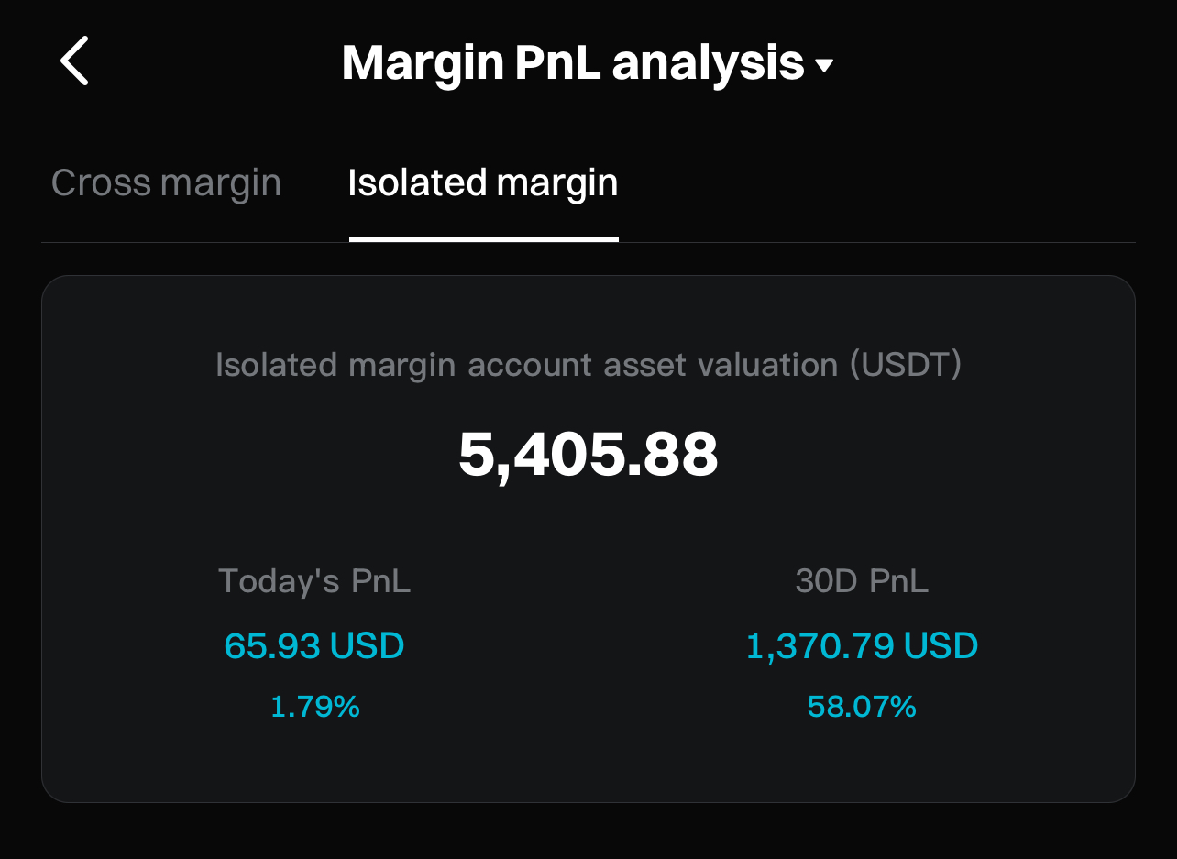Tap the back arrow icon

tap(74, 61)
